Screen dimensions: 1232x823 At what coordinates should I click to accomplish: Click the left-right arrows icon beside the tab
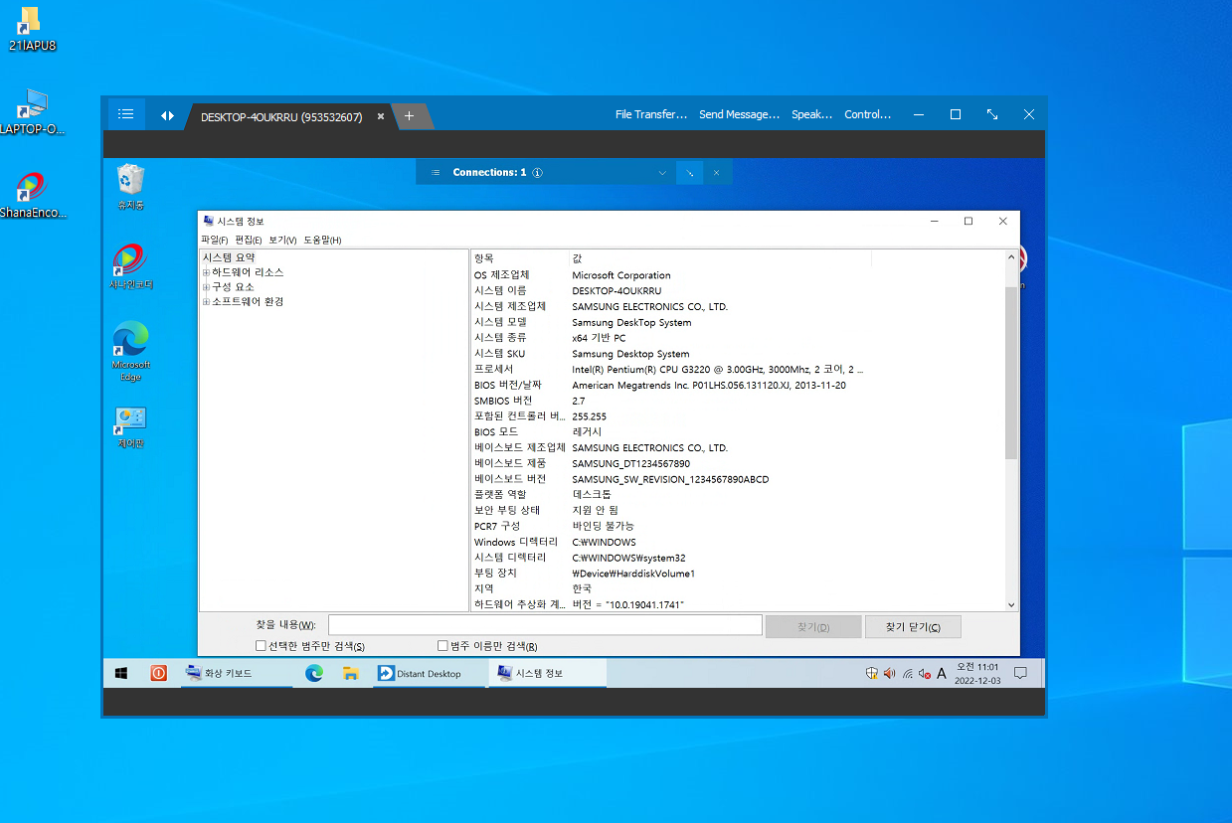click(167, 115)
